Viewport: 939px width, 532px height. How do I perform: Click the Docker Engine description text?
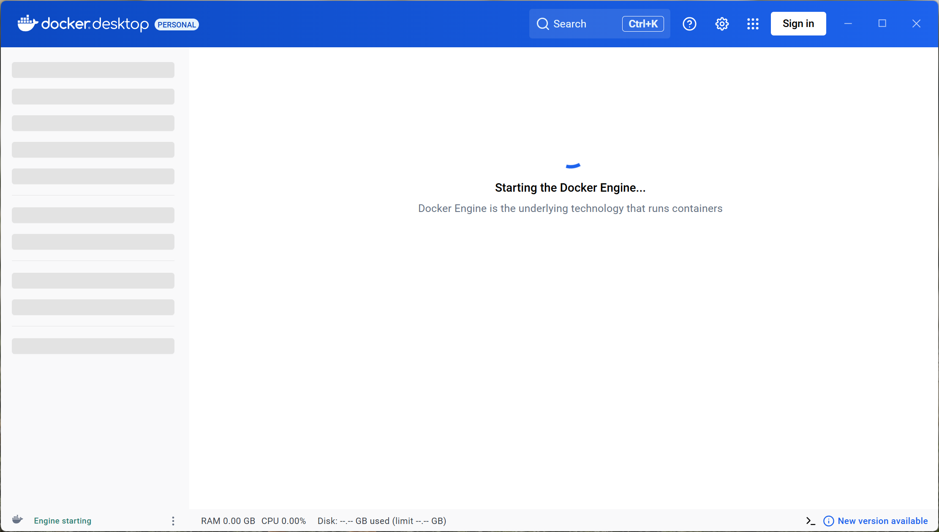click(x=570, y=208)
